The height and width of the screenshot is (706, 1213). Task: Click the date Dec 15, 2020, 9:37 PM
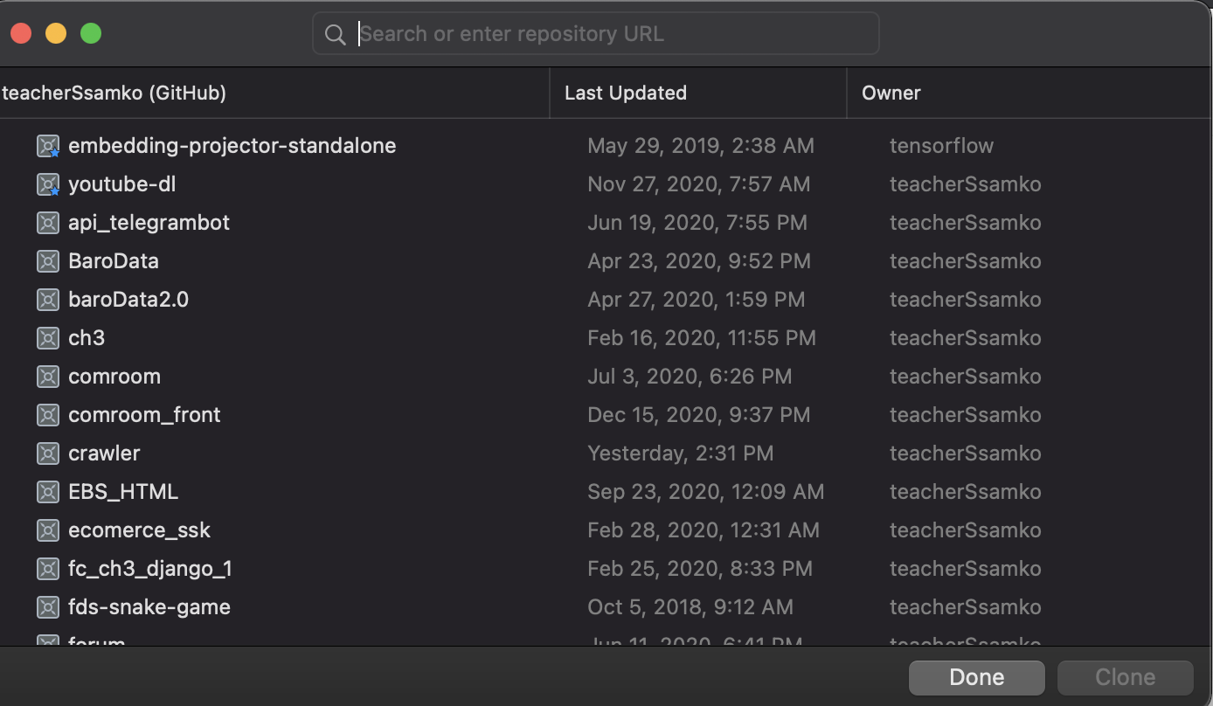[x=699, y=415]
